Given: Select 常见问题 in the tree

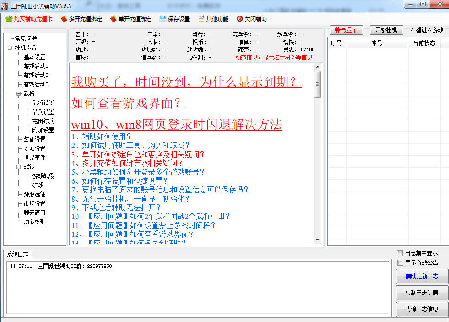Looking at the screenshot, I should coord(26,38).
